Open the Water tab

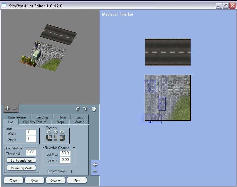click(x=79, y=122)
